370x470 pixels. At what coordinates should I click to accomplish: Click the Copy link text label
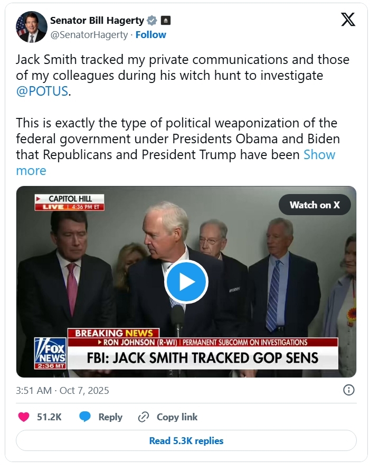[x=177, y=417]
